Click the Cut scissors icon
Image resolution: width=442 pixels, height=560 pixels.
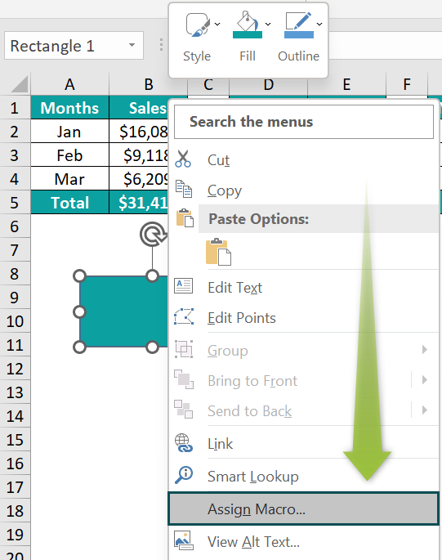pyautogui.click(x=183, y=159)
